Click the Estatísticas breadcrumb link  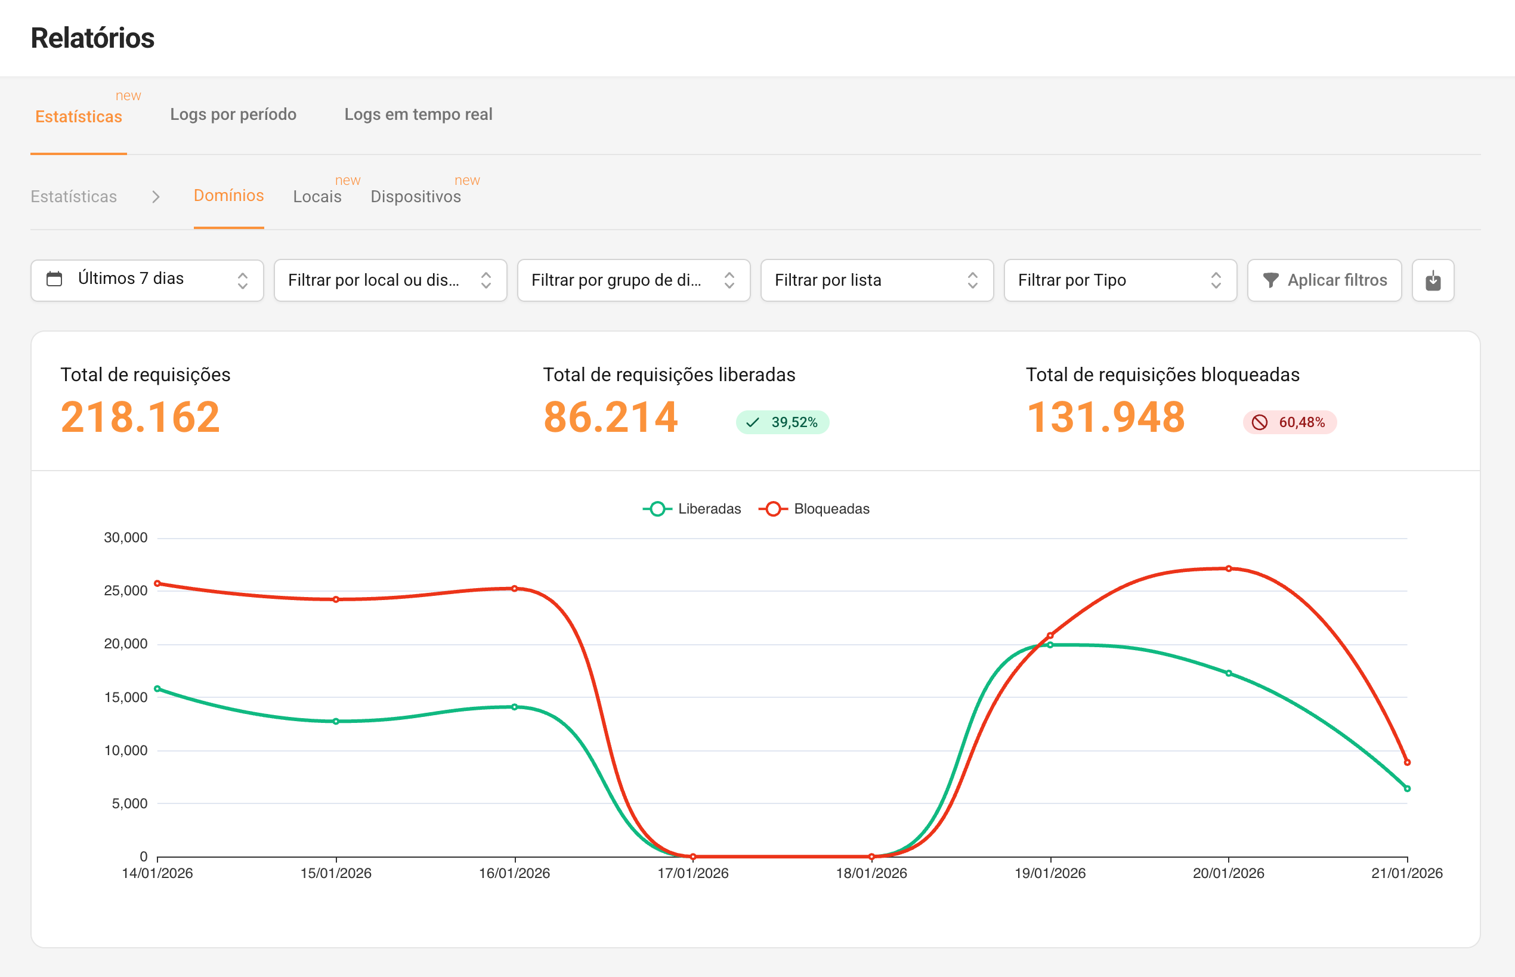(73, 197)
